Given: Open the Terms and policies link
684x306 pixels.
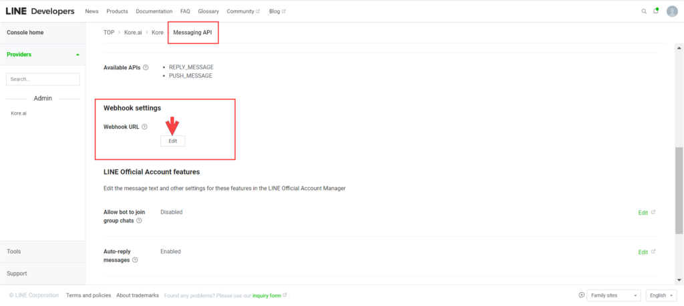Looking at the screenshot, I should tap(88, 295).
